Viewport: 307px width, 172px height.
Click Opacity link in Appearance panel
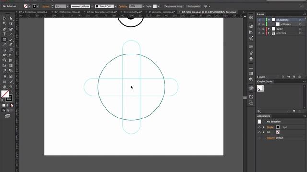[x=271, y=138]
